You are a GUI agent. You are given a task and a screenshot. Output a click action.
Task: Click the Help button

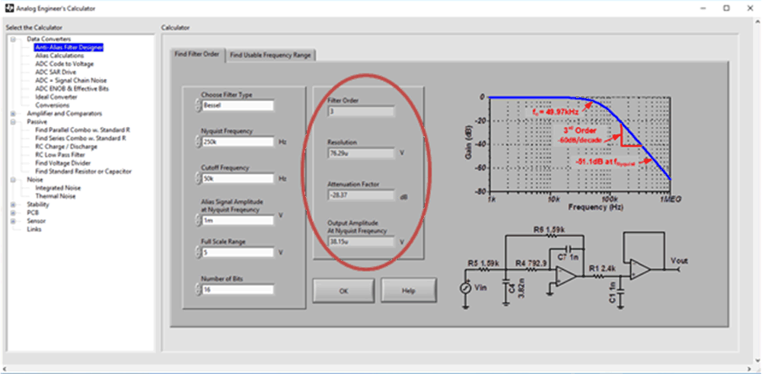point(409,290)
